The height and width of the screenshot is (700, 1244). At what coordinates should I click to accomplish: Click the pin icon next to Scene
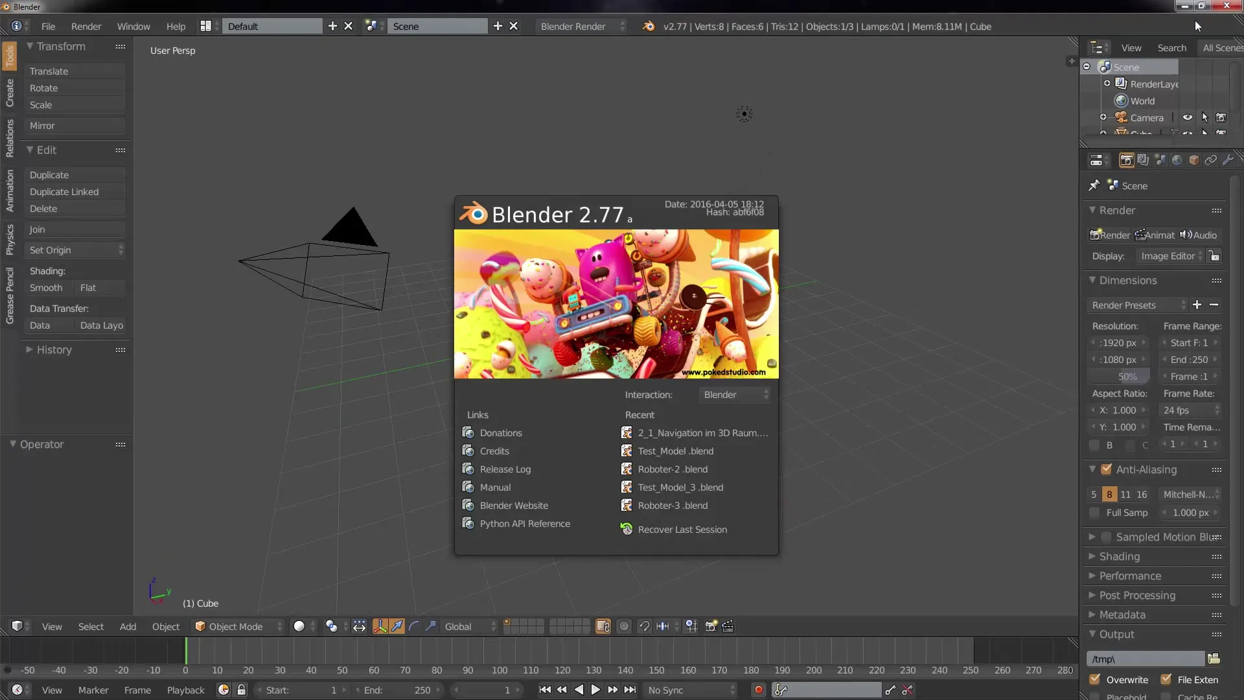point(1094,186)
